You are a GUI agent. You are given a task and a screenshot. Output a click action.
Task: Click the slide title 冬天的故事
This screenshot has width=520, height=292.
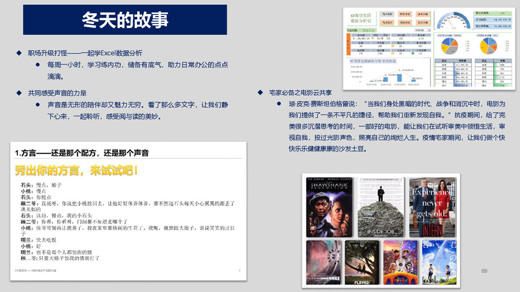(x=125, y=20)
